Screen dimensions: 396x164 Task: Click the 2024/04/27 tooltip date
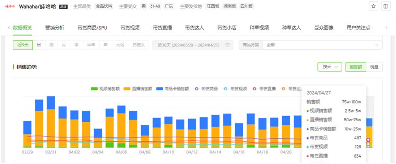point(319,93)
